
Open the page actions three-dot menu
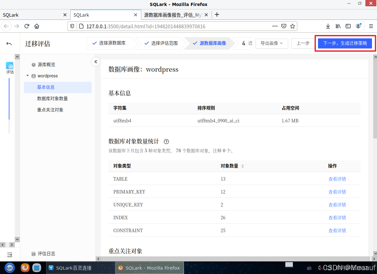pyautogui.click(x=275, y=26)
